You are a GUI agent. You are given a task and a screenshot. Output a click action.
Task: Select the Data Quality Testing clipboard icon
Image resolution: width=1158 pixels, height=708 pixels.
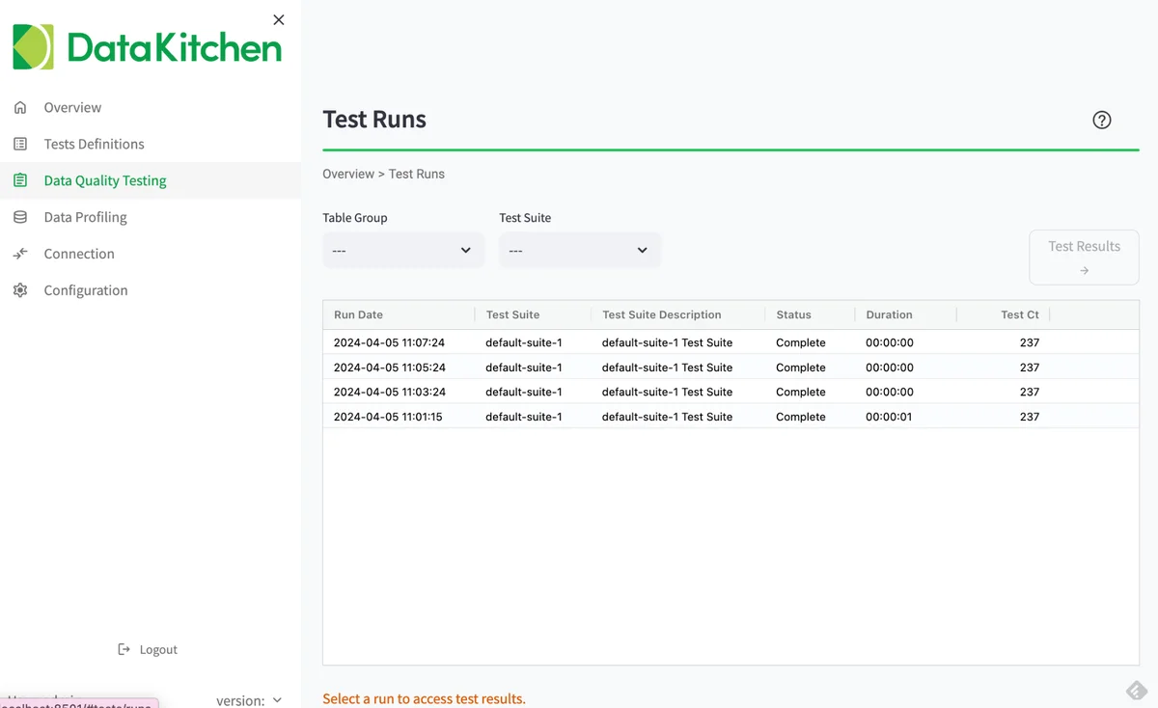20,180
